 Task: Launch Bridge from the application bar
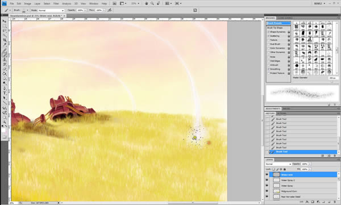(x=114, y=3)
